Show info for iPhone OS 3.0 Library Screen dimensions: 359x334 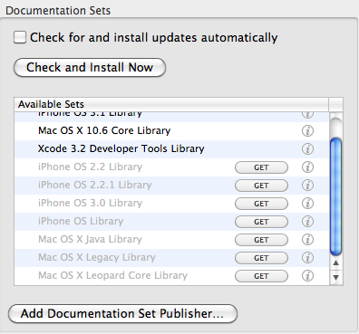coord(307,204)
